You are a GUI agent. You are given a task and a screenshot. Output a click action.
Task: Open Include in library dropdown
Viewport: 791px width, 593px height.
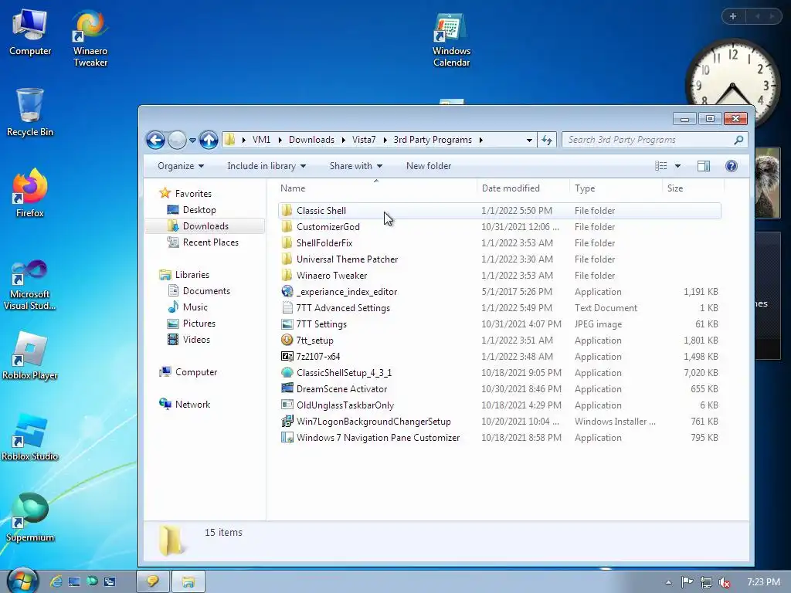266,166
